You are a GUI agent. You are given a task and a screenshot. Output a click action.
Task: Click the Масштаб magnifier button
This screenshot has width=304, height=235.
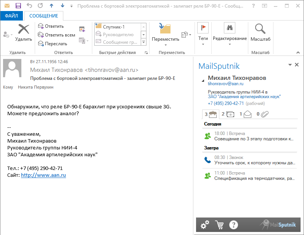(260, 32)
